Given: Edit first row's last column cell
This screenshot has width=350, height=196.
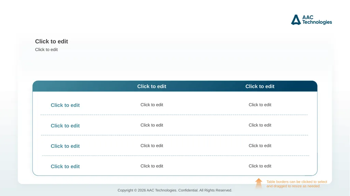Looking at the screenshot, I should (x=260, y=105).
